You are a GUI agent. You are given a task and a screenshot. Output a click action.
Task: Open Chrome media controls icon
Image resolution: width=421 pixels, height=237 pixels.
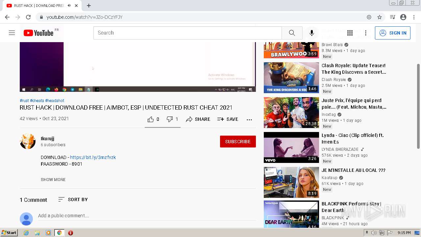tap(392, 17)
